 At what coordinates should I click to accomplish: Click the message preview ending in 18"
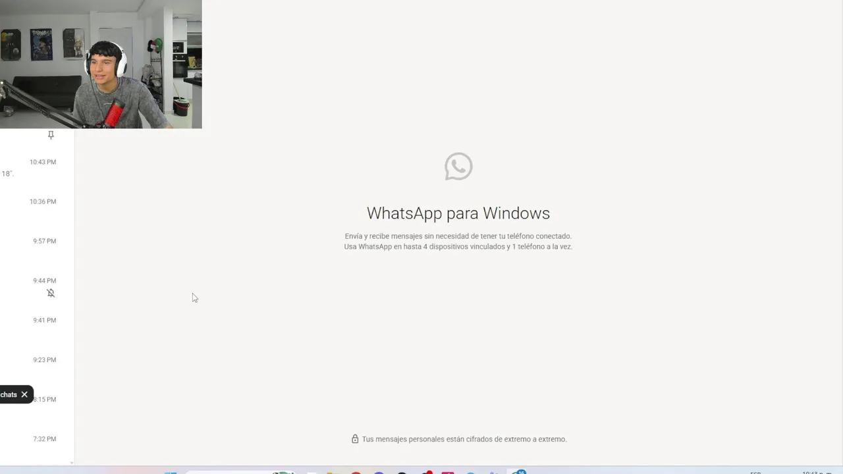[x=7, y=174]
